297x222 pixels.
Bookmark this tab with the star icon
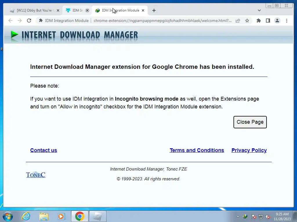coord(247,21)
